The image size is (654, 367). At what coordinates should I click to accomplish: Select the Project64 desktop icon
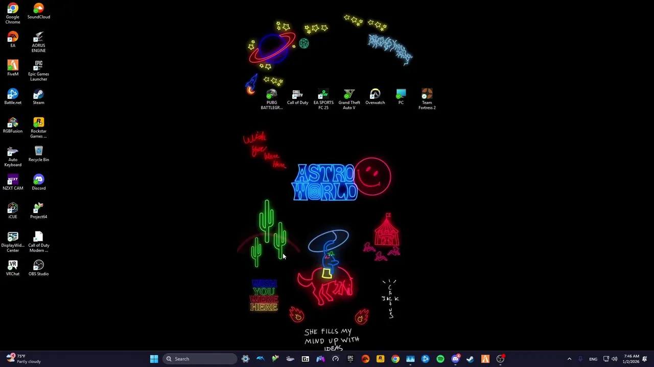(x=38, y=211)
